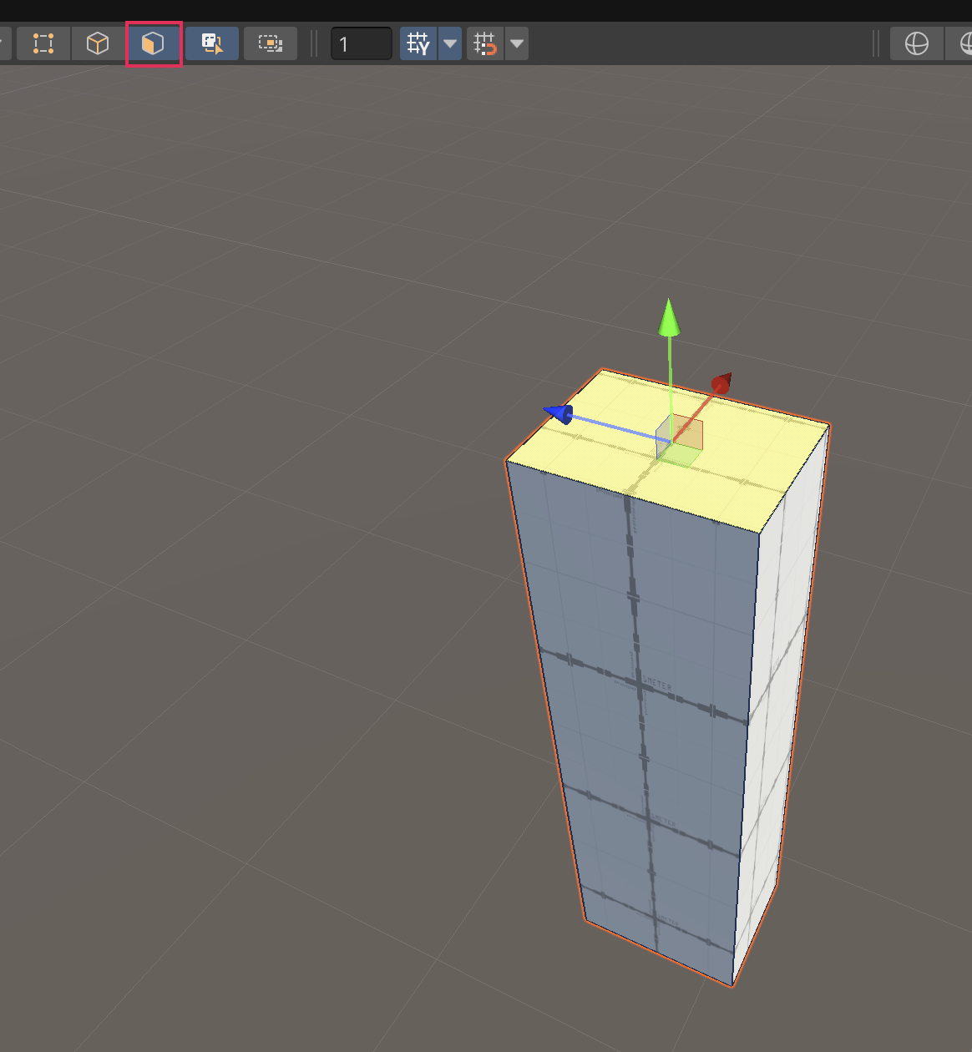
Task: Click the toolbar handle before the globe icon
Action: click(x=876, y=43)
